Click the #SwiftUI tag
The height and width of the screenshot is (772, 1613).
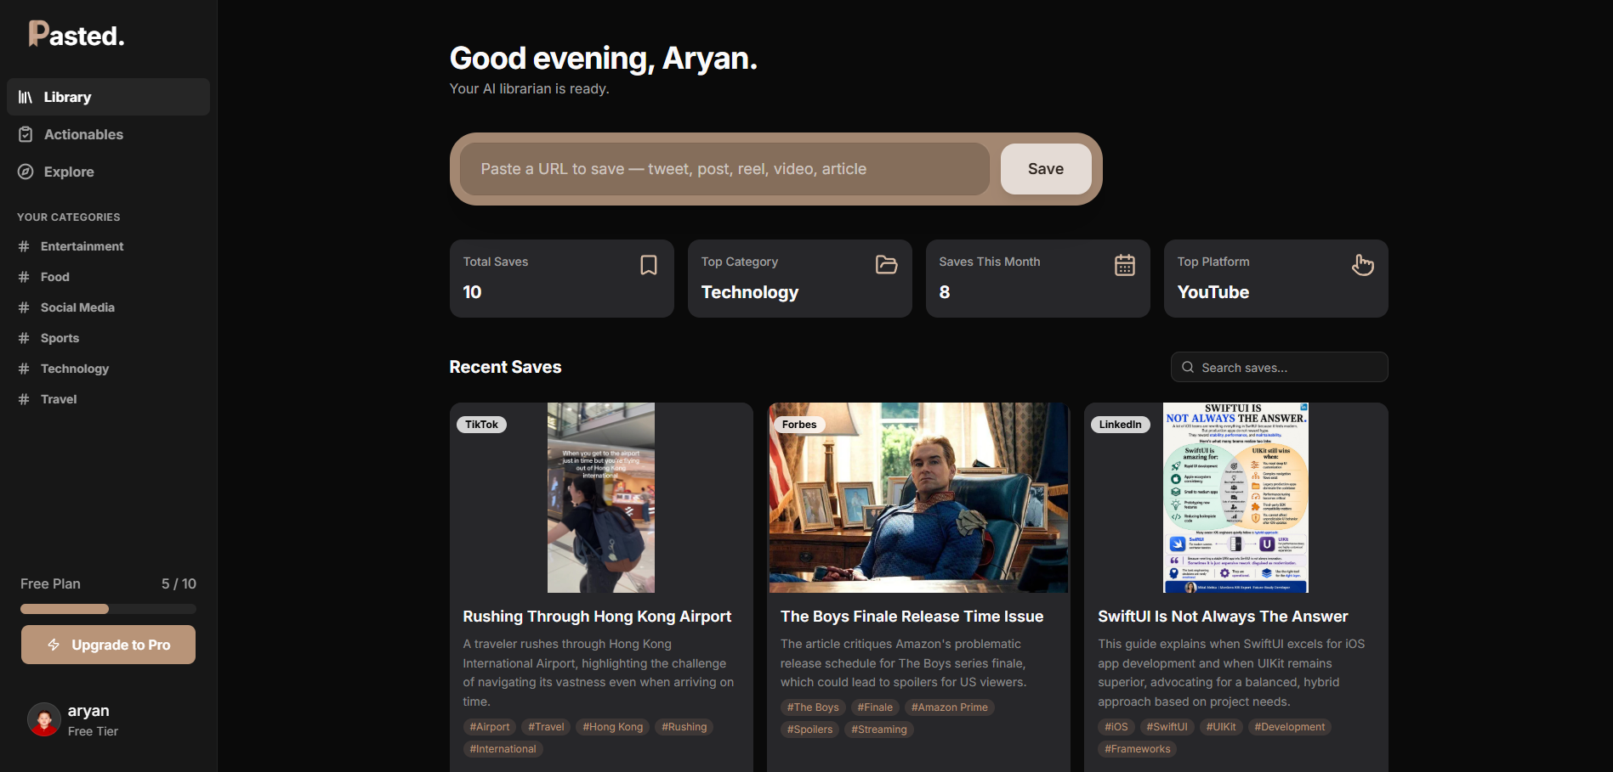pos(1167,727)
